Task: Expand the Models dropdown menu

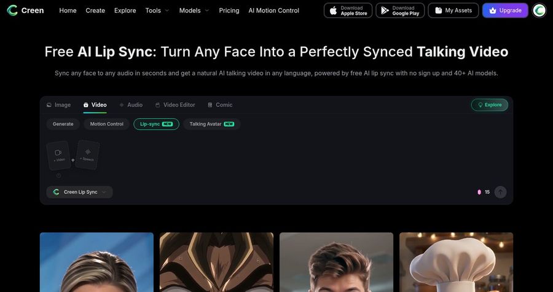Action: [194, 10]
